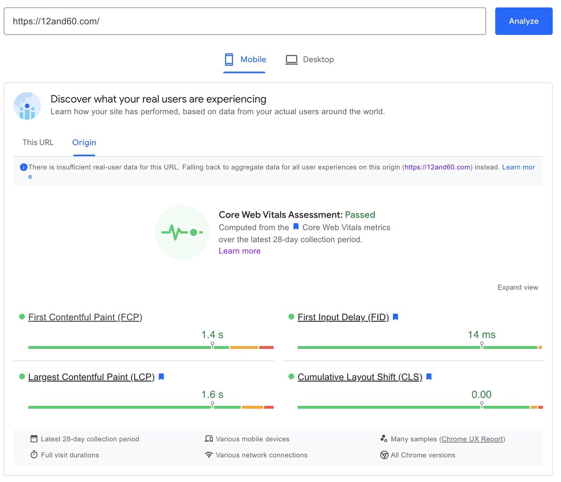561x482 pixels.
Task: Click green status dot beside FCP
Action: click(22, 317)
